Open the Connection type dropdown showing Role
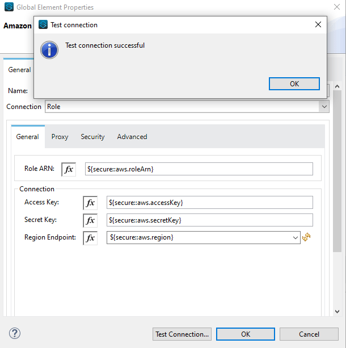The height and width of the screenshot is (348, 346). [187, 107]
